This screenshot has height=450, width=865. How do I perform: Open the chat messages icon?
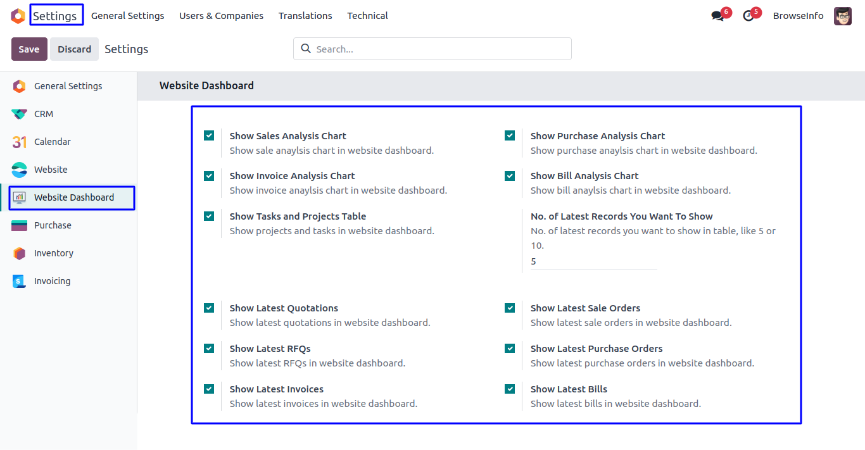coord(717,16)
